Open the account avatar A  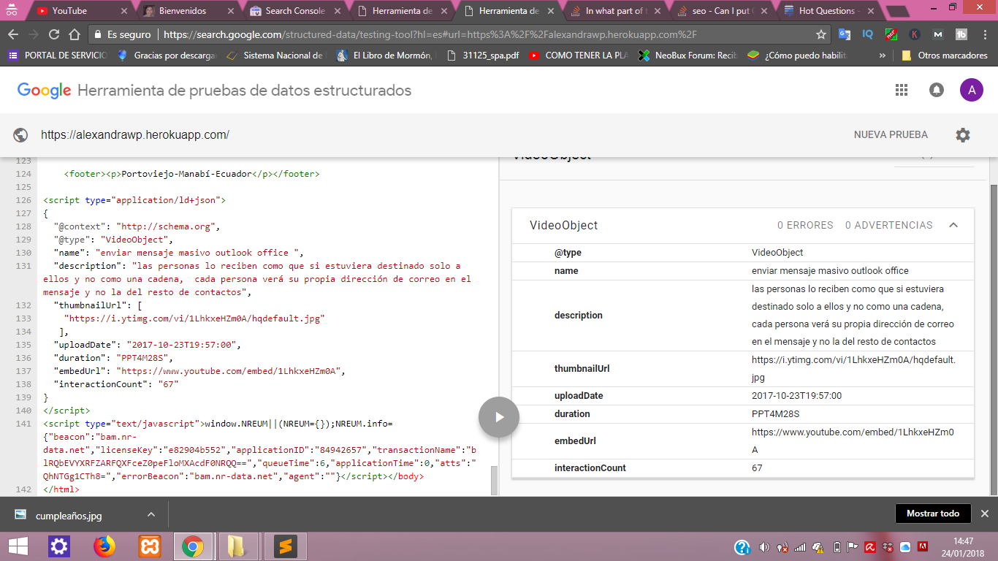[971, 90]
